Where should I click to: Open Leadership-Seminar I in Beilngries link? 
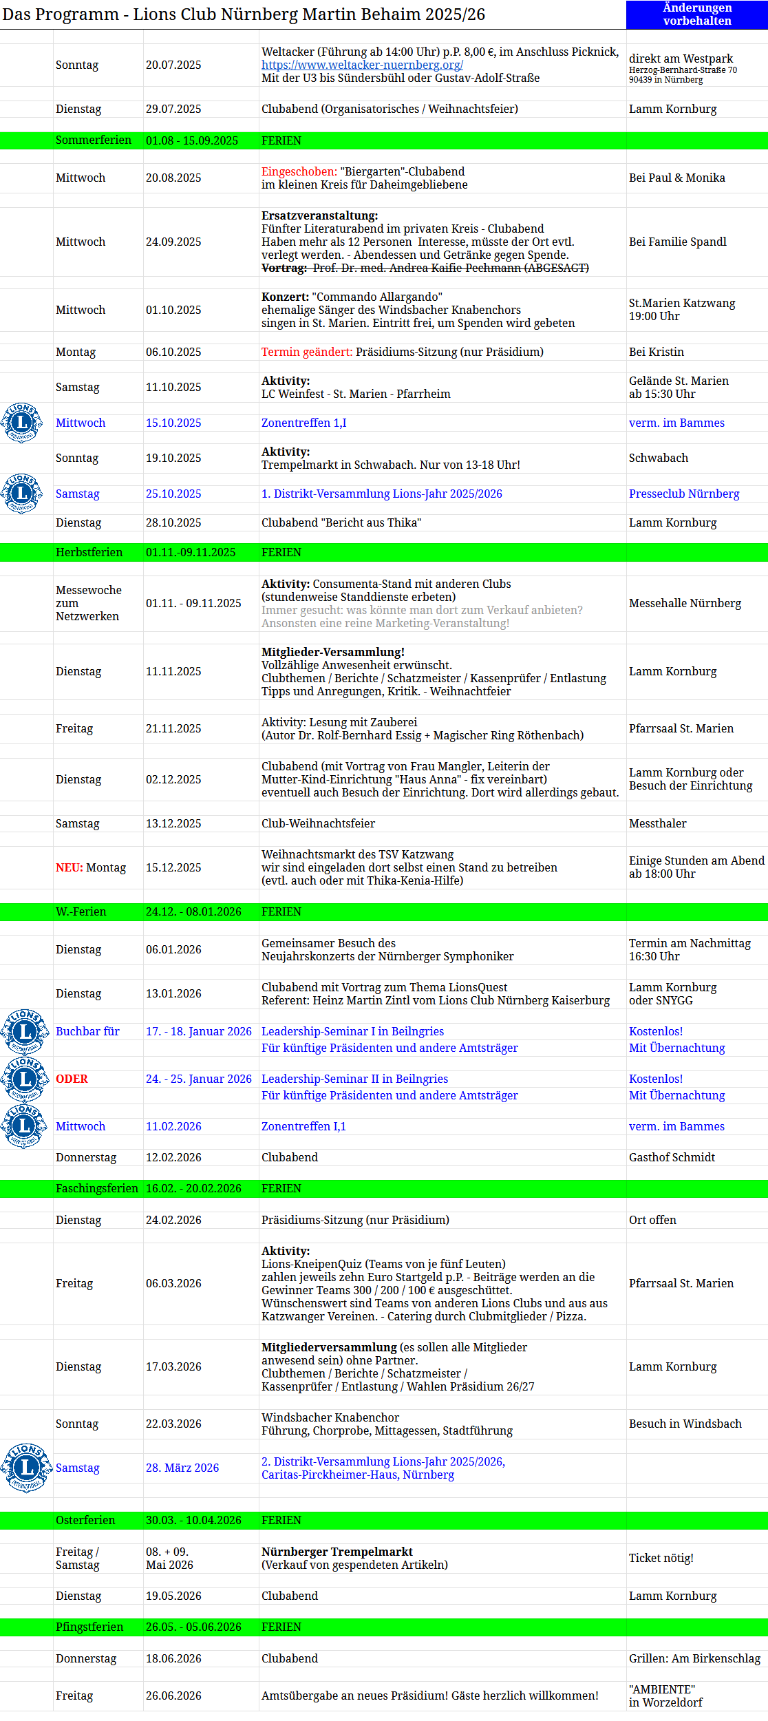click(352, 1031)
